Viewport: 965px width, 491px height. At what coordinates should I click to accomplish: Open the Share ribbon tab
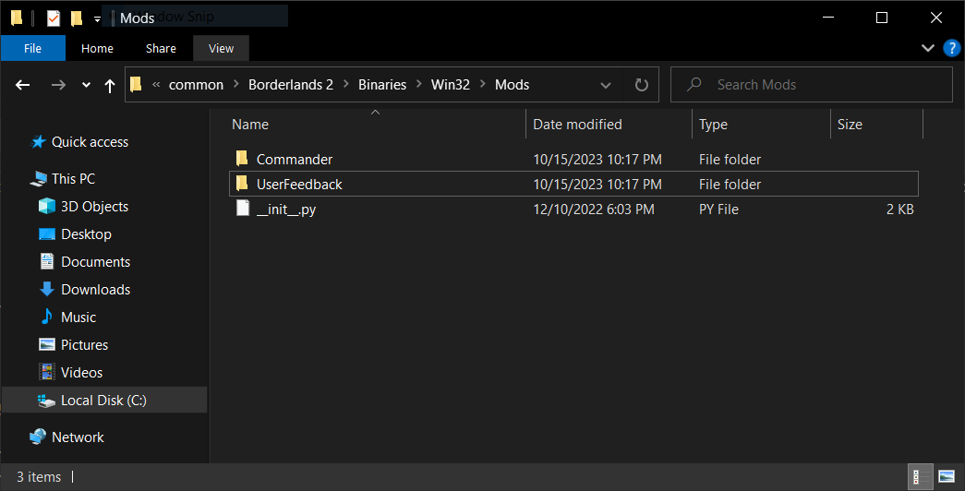pyautogui.click(x=161, y=48)
